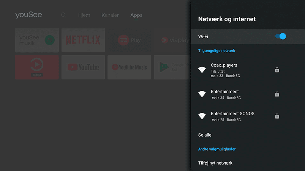The image size is (305, 171).
Task: Click the youSee logo
Action: point(28,15)
